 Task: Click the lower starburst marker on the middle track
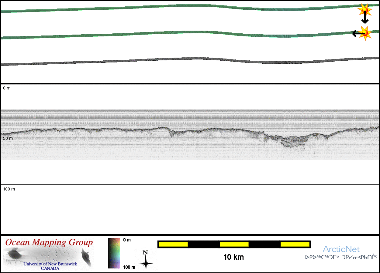(365, 32)
